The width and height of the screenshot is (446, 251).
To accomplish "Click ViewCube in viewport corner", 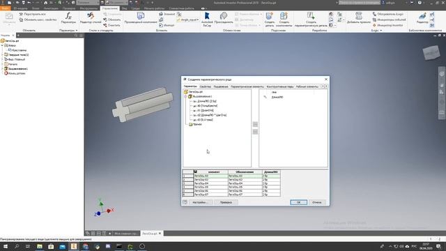I will (431, 53).
